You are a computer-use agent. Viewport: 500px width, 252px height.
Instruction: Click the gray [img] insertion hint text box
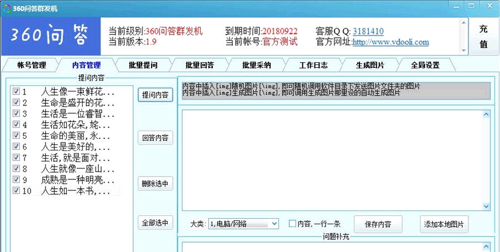click(336, 91)
